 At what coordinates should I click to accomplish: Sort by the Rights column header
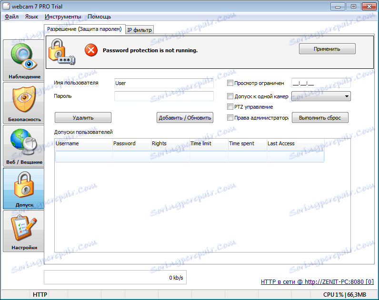tap(170, 144)
